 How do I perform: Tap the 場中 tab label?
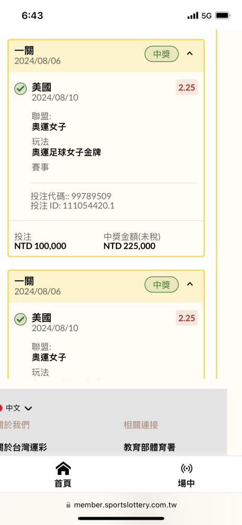[186, 483]
